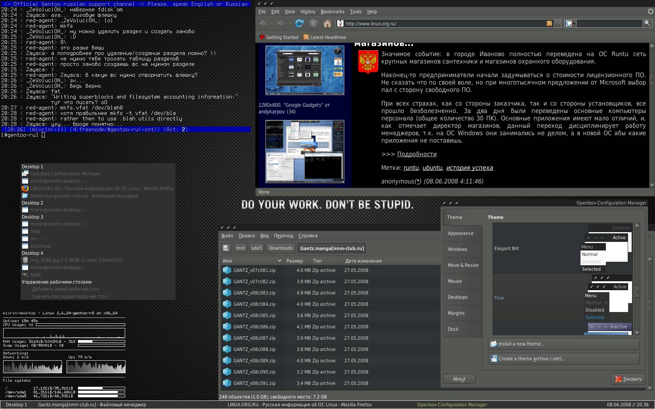Screen dimensions: 655x409
Task: Click Закрыть button in Openbox config
Action: point(628,379)
